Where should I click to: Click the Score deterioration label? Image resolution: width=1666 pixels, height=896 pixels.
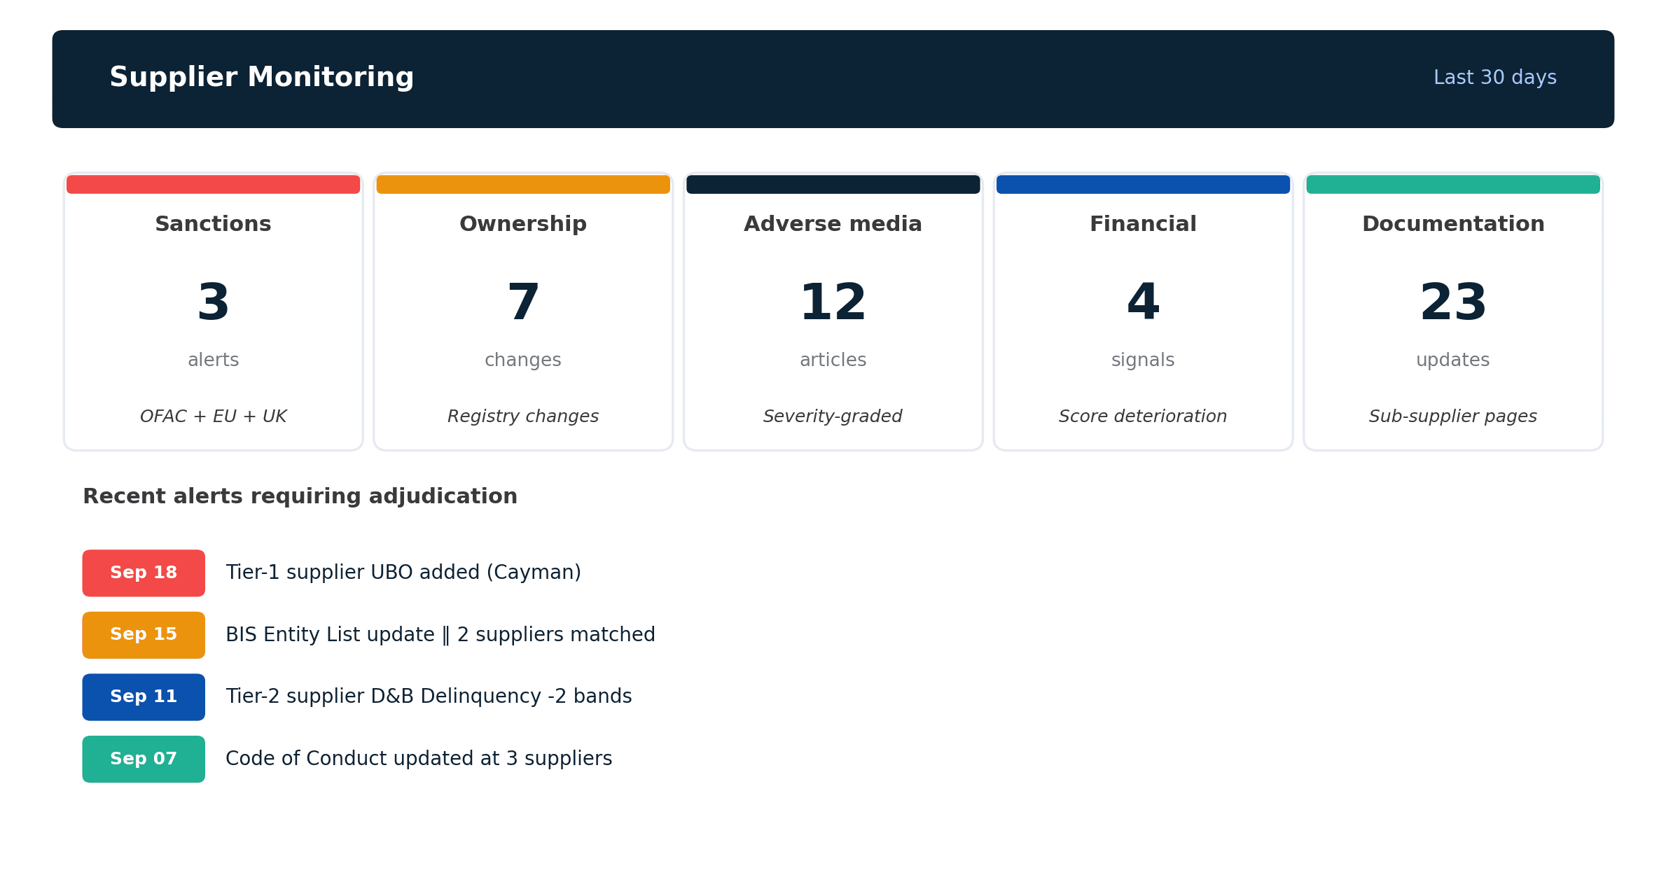pos(1143,415)
